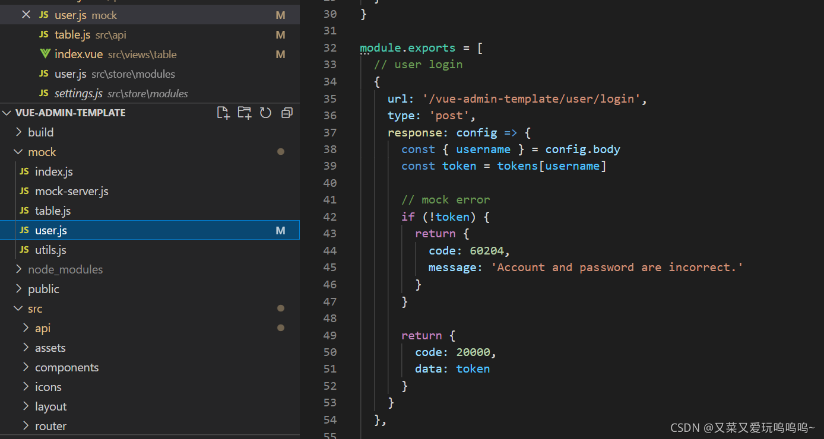Open table.js in the mock folder
Image resolution: width=824 pixels, height=439 pixels.
pos(150,211)
